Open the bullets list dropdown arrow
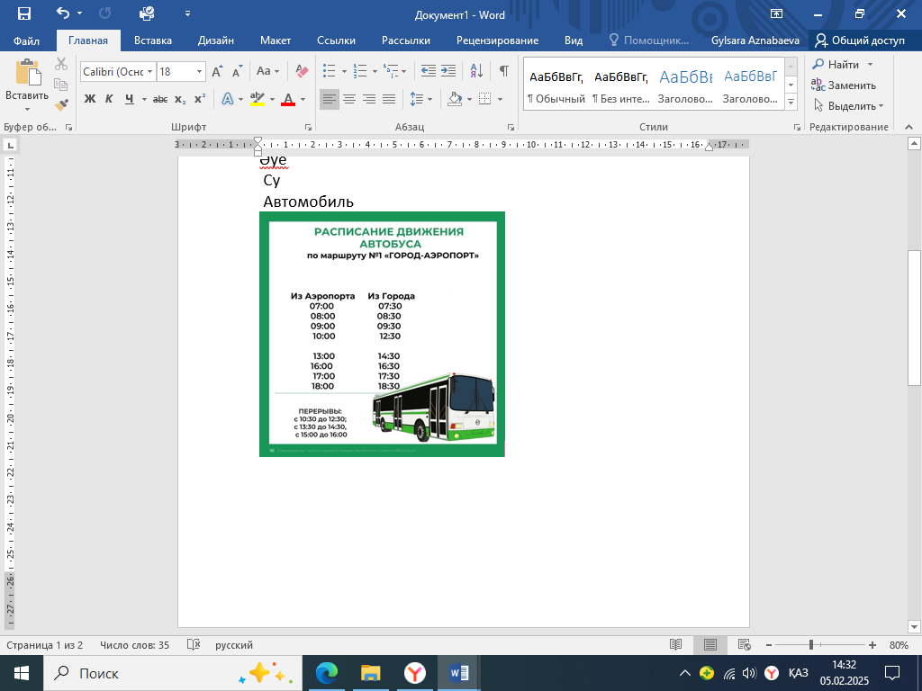This screenshot has height=691, width=922. click(344, 72)
